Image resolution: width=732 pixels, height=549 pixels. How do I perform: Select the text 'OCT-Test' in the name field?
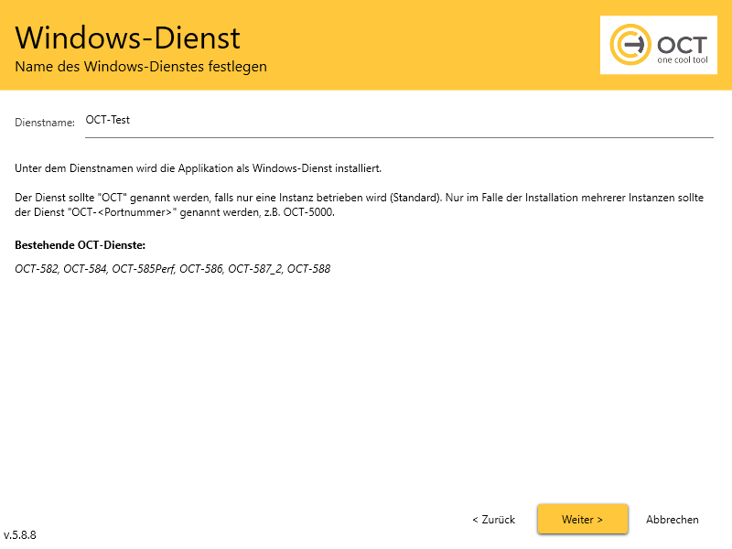click(107, 119)
